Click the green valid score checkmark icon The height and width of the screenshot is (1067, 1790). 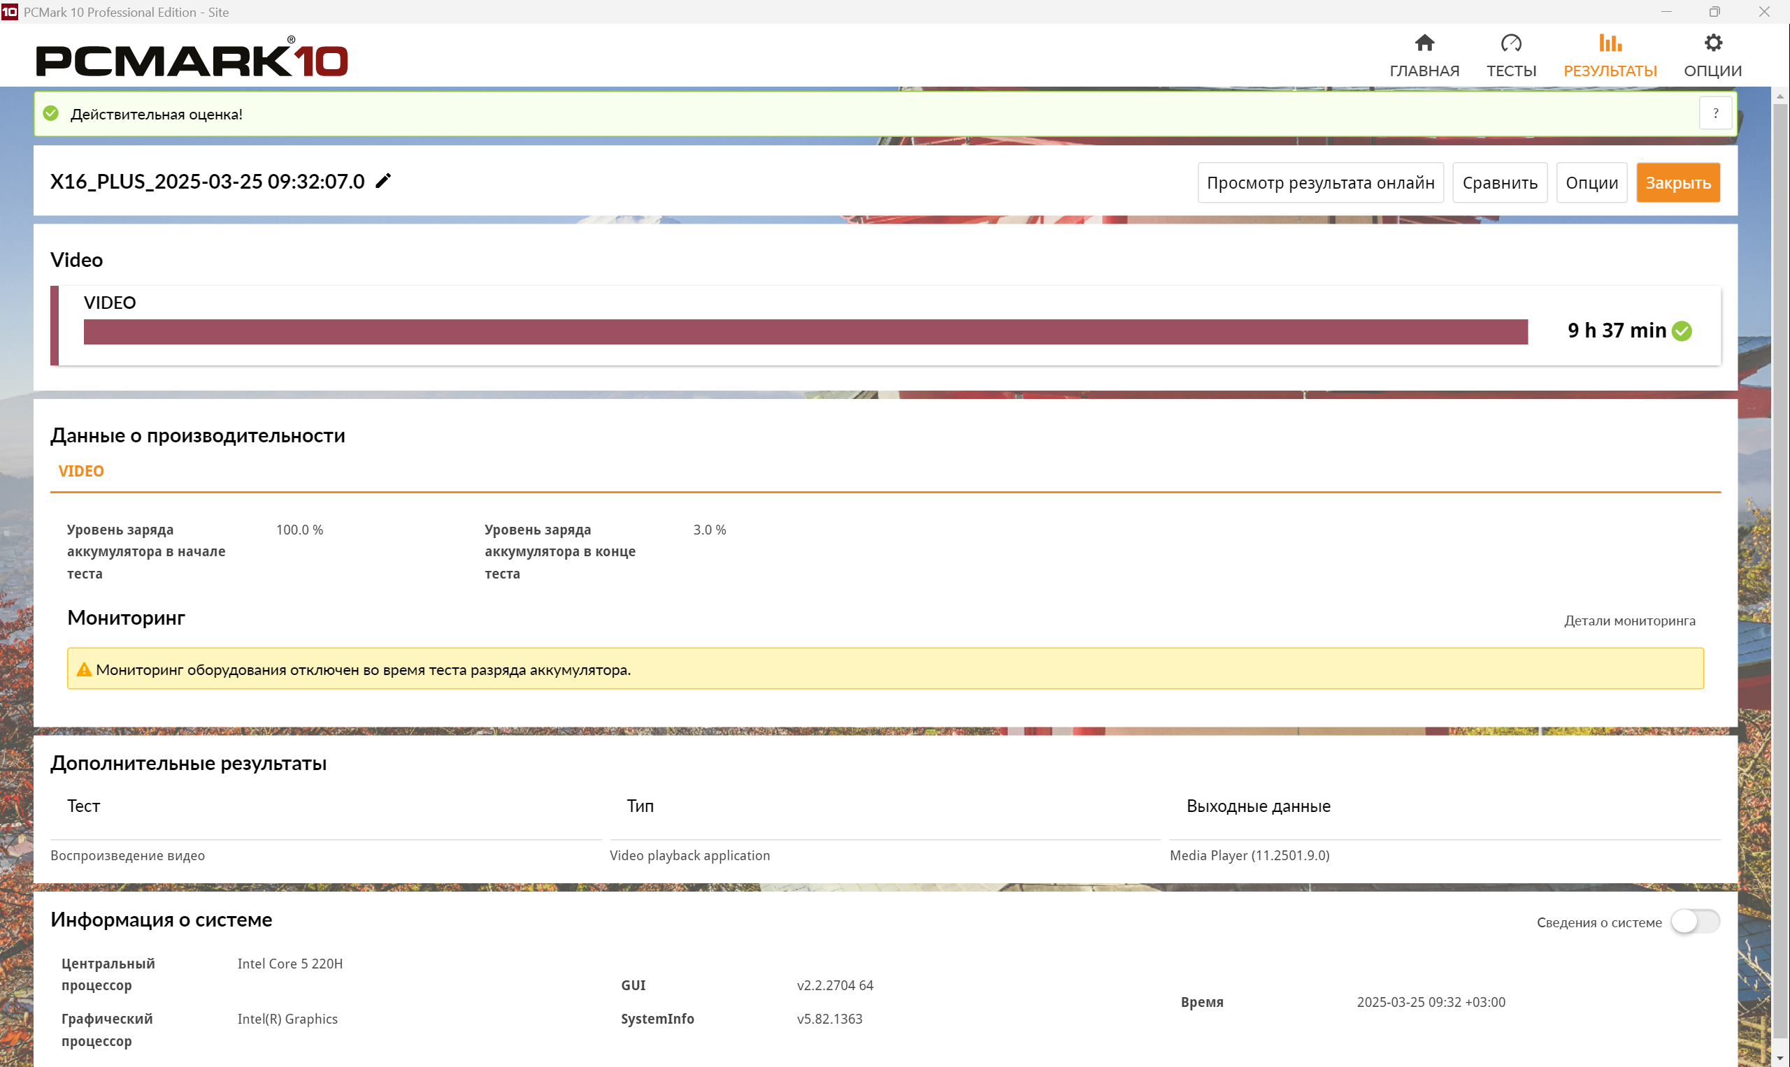50,114
